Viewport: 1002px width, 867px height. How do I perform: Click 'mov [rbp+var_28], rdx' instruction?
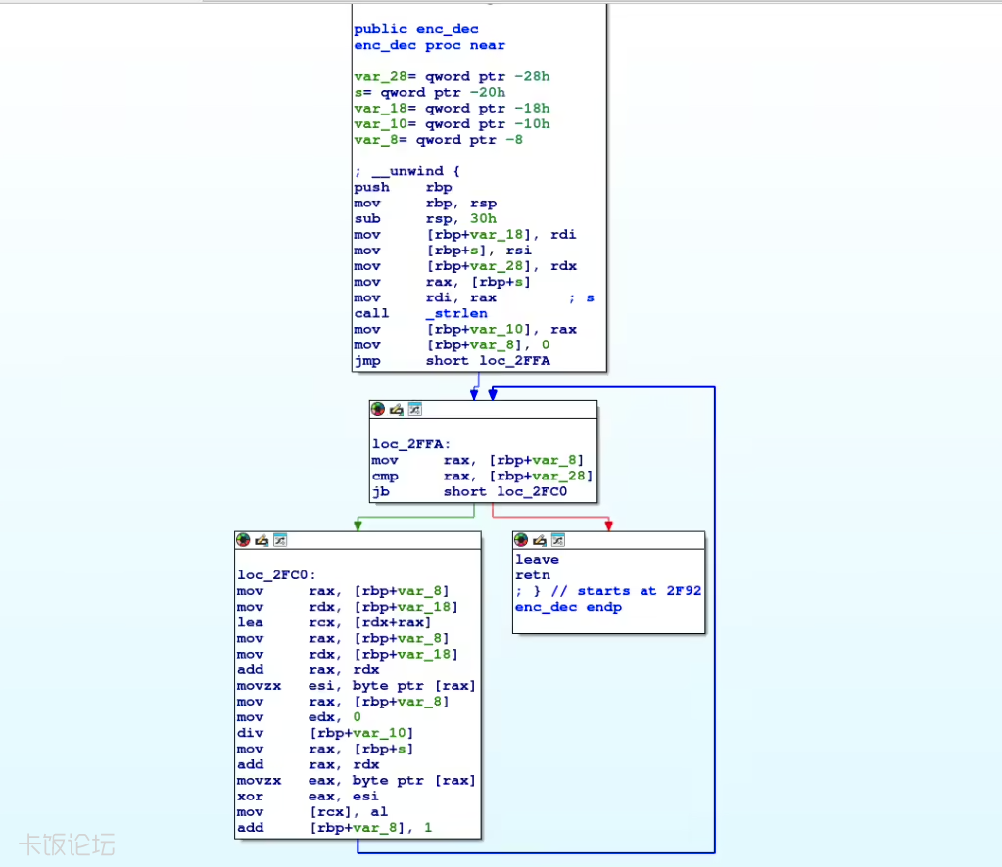[x=465, y=266]
